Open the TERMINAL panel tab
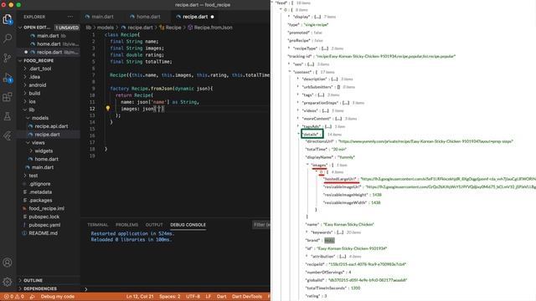This screenshot has height=301, width=536. tap(98, 225)
